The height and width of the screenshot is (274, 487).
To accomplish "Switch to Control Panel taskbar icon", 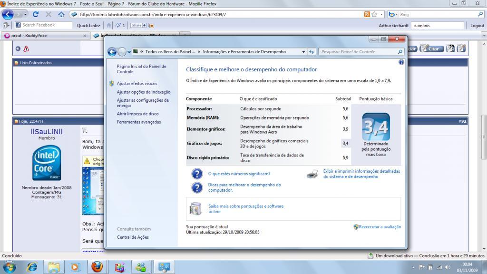I will pos(164,267).
